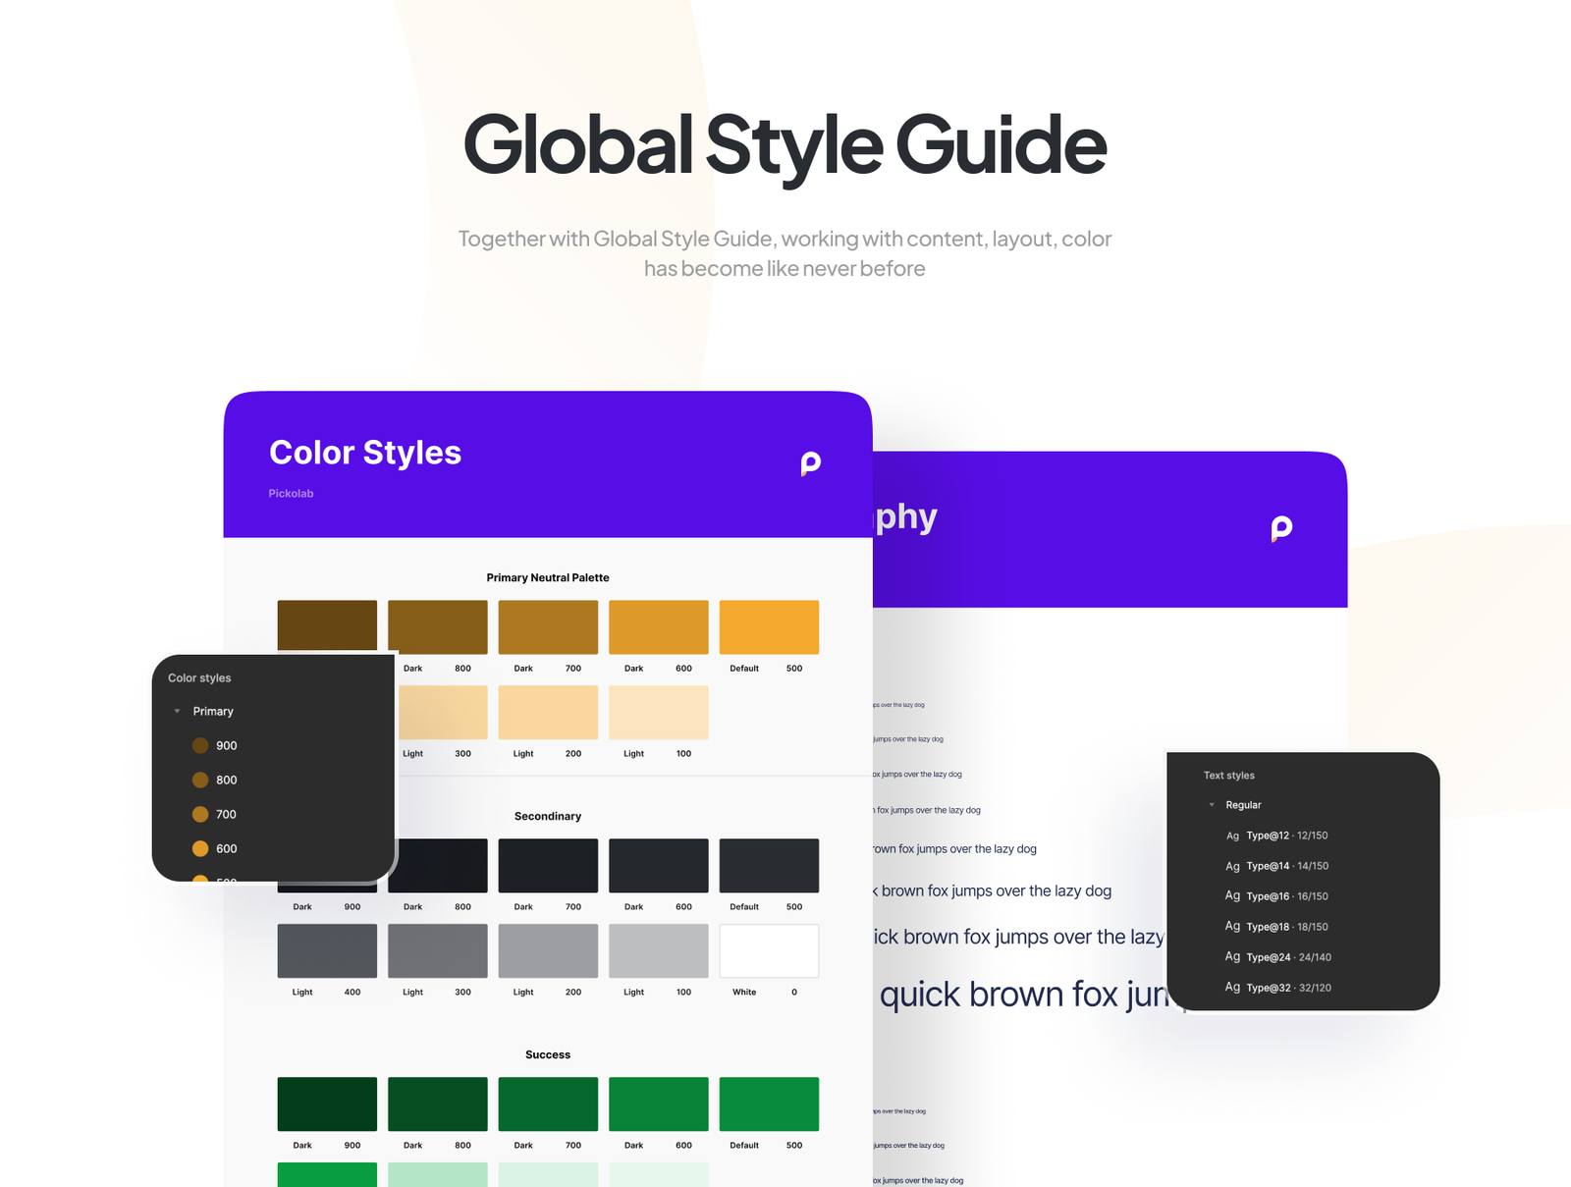The image size is (1571, 1187).
Task: Click the Dark 900 swatch under Secondinary
Action: coord(327,865)
